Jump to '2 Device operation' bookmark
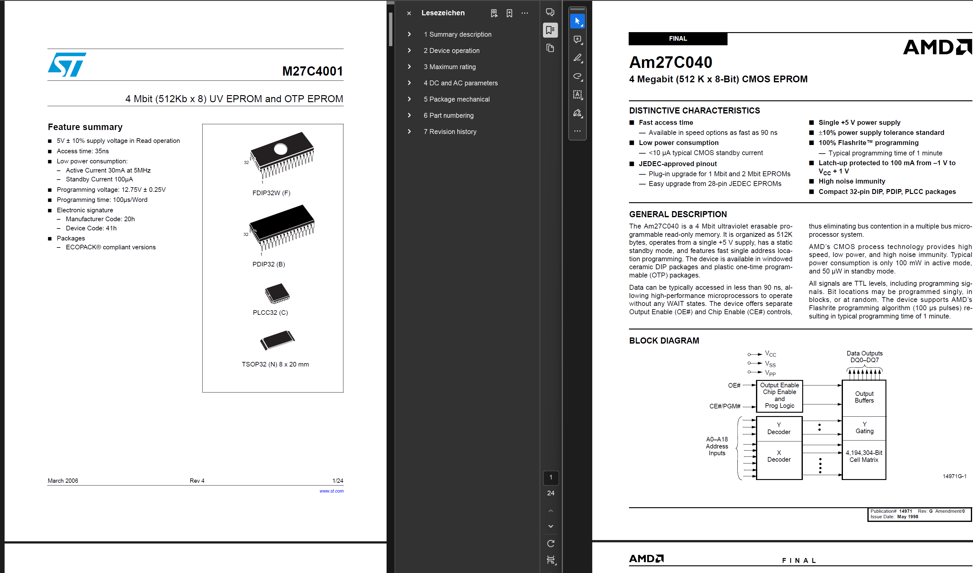This screenshot has height=573, width=973. 451,50
